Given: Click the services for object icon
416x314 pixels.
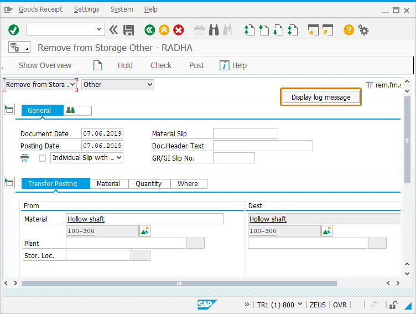Looking at the screenshot, I should point(19,48).
